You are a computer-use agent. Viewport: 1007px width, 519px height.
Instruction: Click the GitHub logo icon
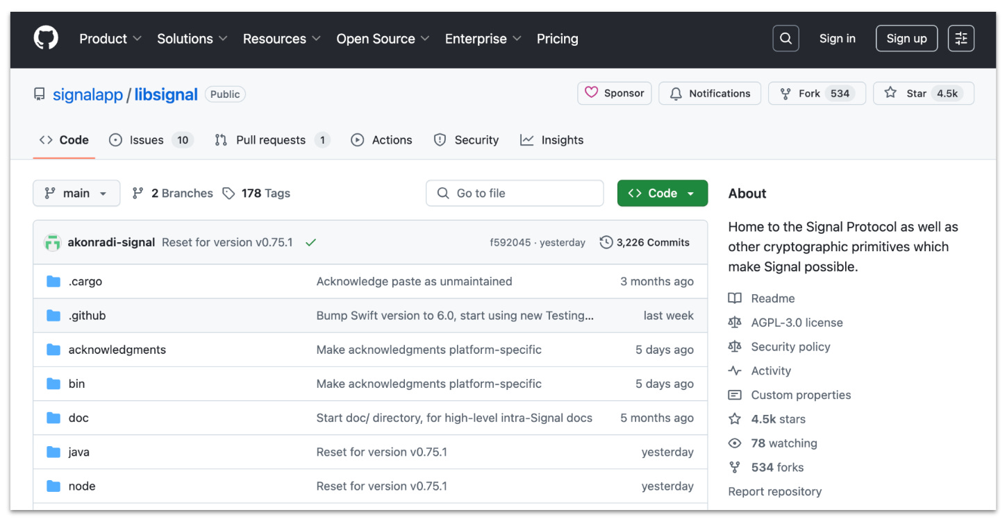point(46,38)
